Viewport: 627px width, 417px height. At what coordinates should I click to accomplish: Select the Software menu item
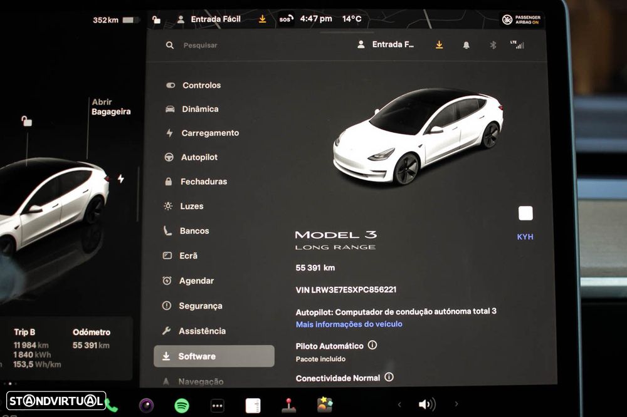tap(214, 356)
